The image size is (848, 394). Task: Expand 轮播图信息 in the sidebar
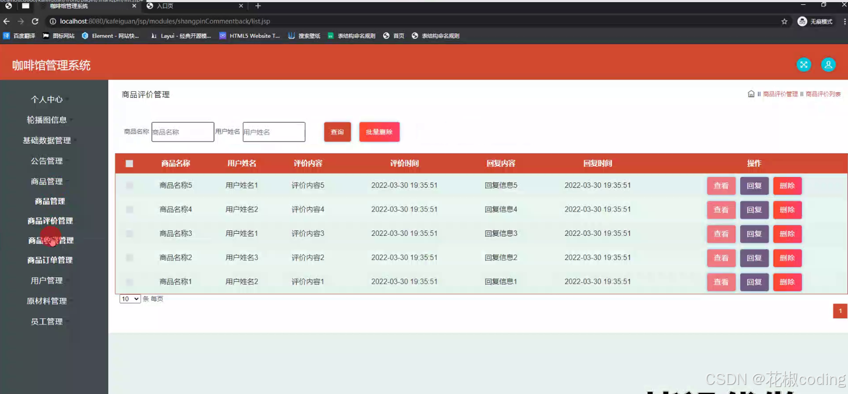pos(47,120)
